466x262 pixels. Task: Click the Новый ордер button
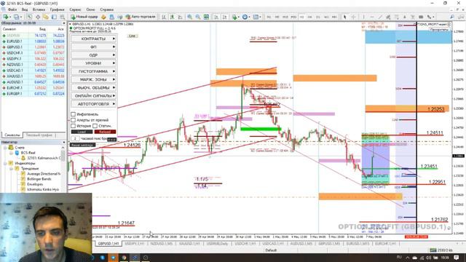click(x=84, y=17)
